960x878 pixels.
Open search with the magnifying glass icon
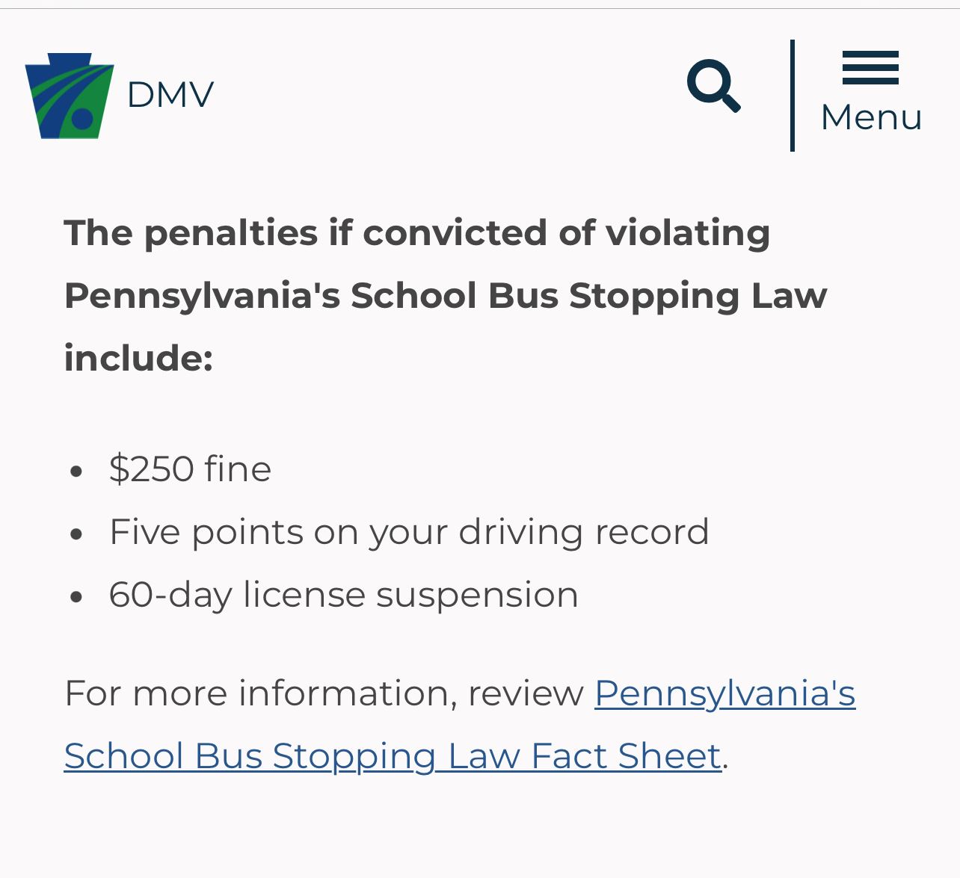click(x=713, y=86)
